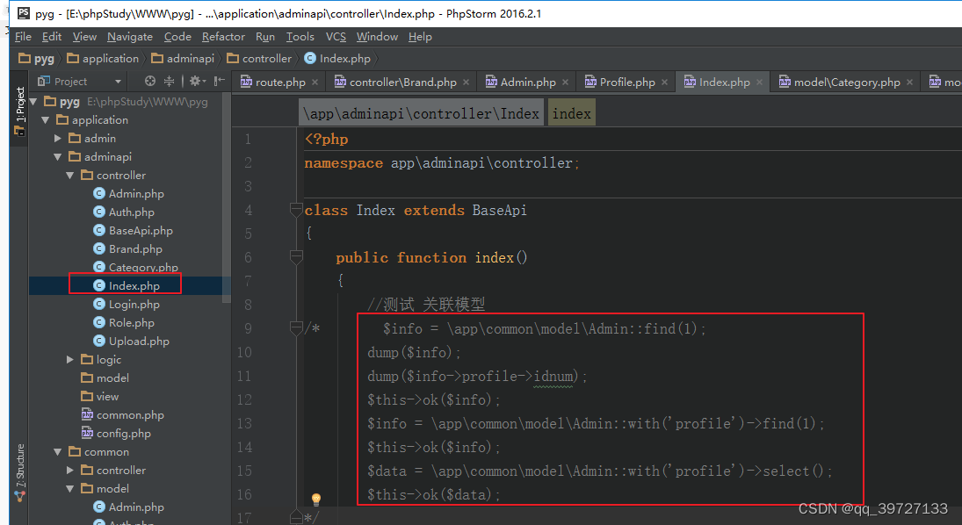The height and width of the screenshot is (525, 962).
Task: Click pyg in the navigation bar
Action: [x=37, y=58]
